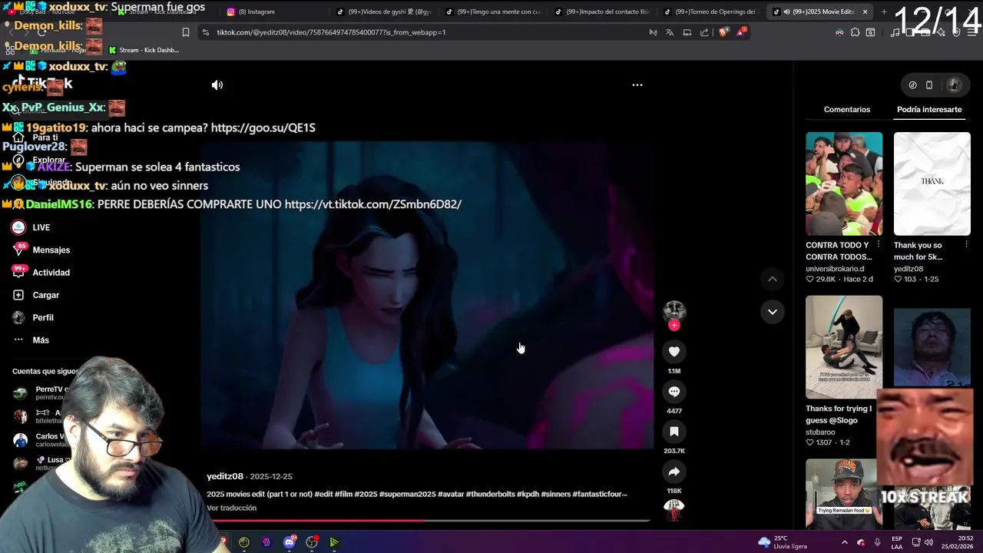This screenshot has height=553, width=983.
Task: Open the white THANK video thumbnail
Action: click(x=932, y=184)
